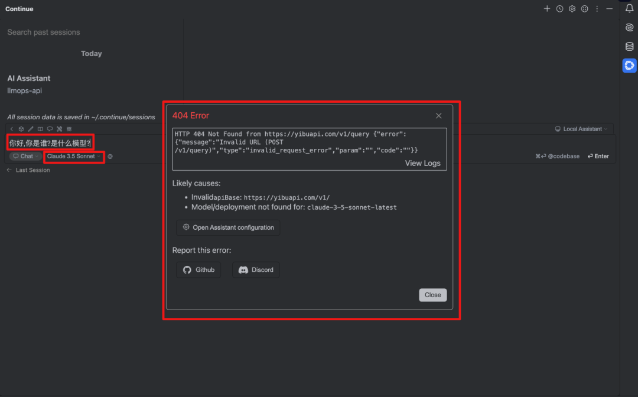
Task: Click the Continue panel title
Action: 19,9
